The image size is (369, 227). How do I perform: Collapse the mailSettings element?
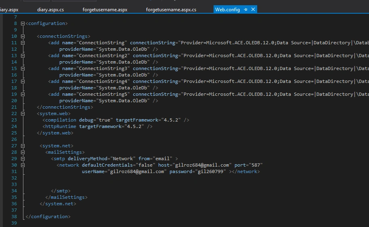[x=23, y=153]
